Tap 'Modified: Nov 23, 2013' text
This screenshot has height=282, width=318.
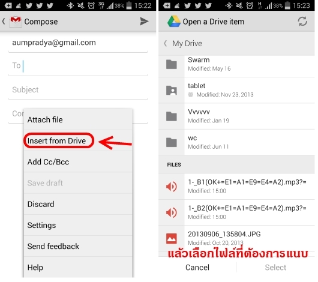(x=225, y=95)
